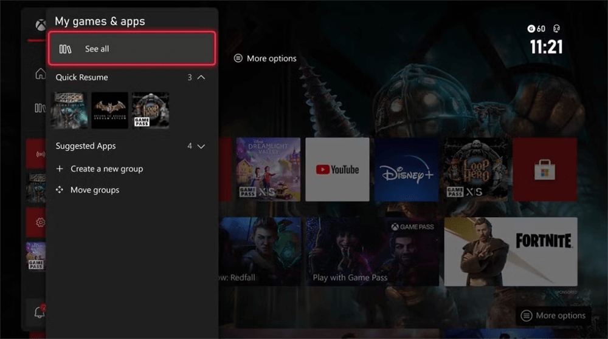Click the 11:21 clock
The height and width of the screenshot is (339, 608).
547,47
